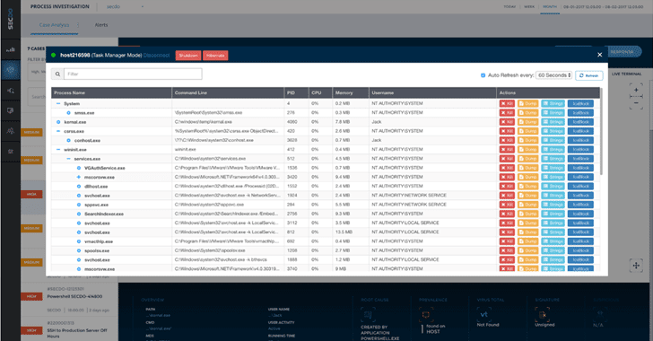Kill the spoolsv.exe process
Screen dimensions: 653x341
507,250
